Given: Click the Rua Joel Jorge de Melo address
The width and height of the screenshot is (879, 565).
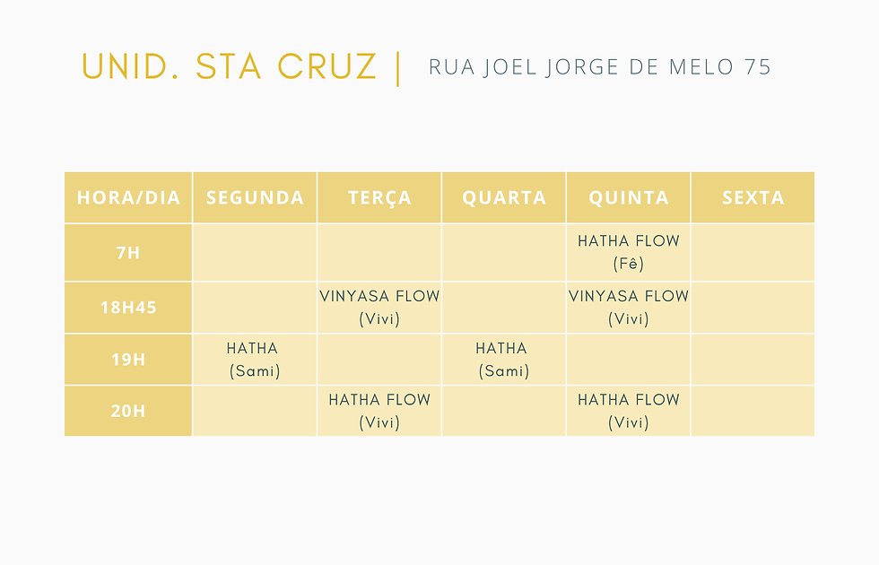Looking at the screenshot, I should coord(600,67).
